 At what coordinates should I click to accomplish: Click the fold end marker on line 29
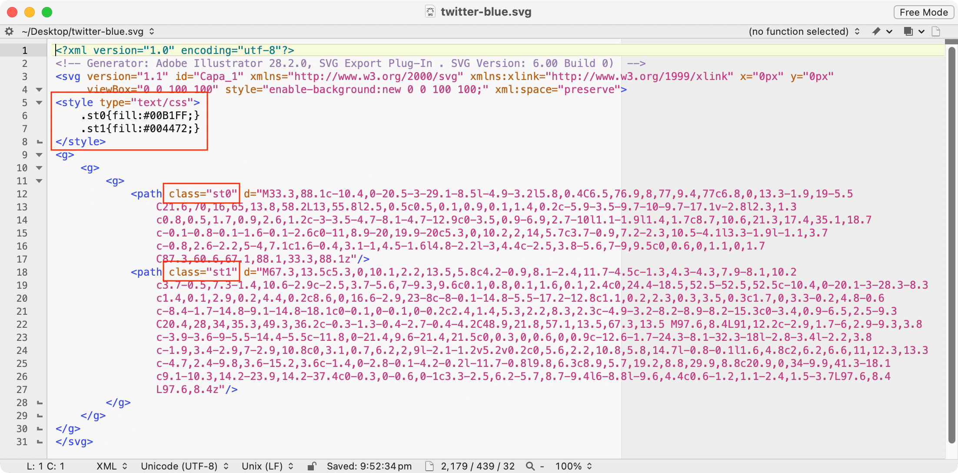pos(40,416)
